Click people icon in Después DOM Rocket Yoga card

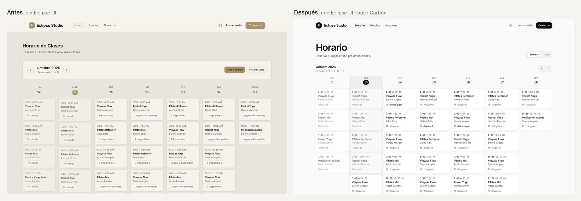pyautogui.click(x=523, y=105)
